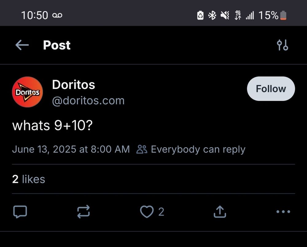
Task: Toggle mute via the volume status icon
Action: pyautogui.click(x=225, y=15)
